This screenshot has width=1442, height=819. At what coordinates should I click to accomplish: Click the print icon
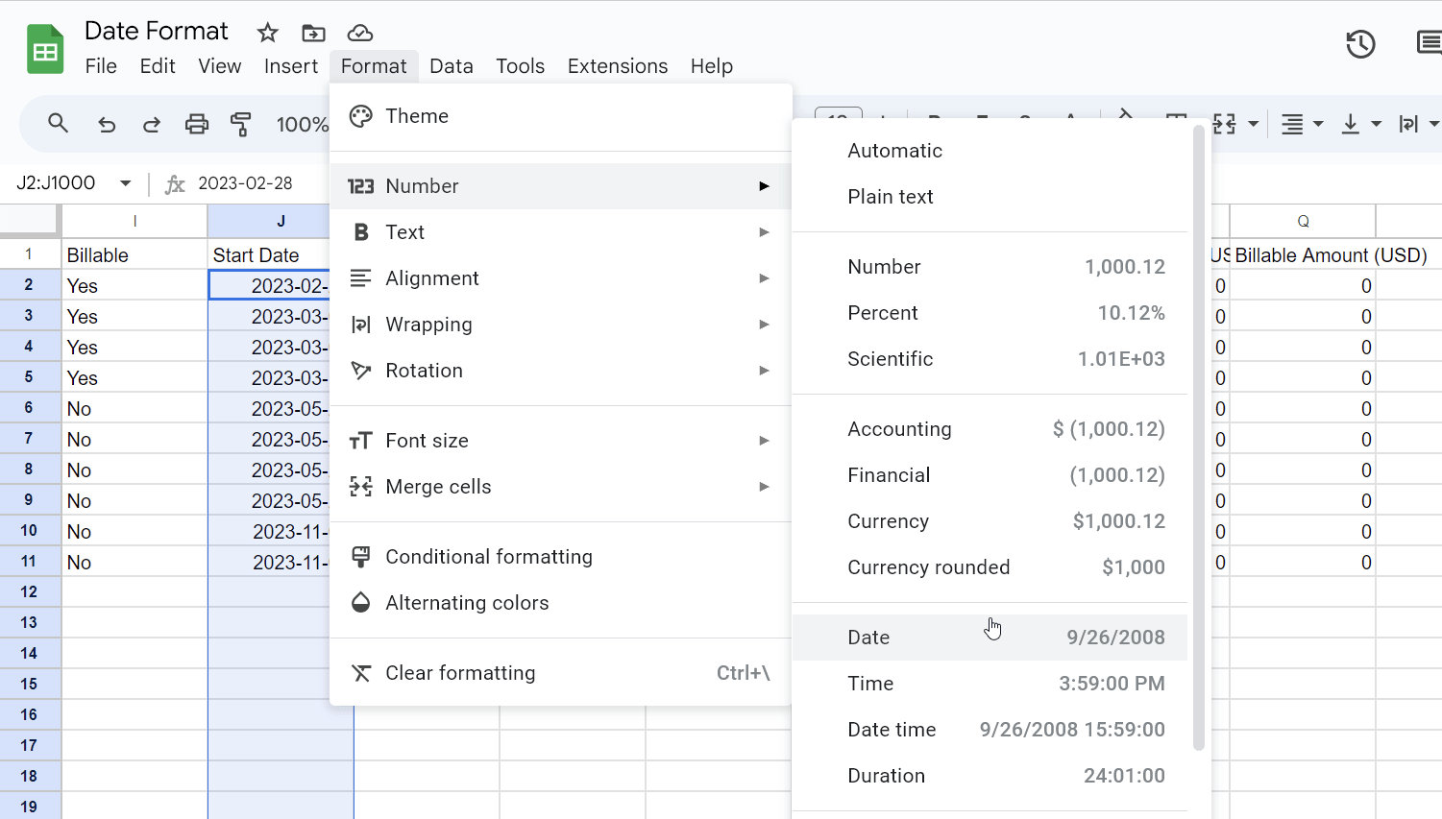click(197, 124)
